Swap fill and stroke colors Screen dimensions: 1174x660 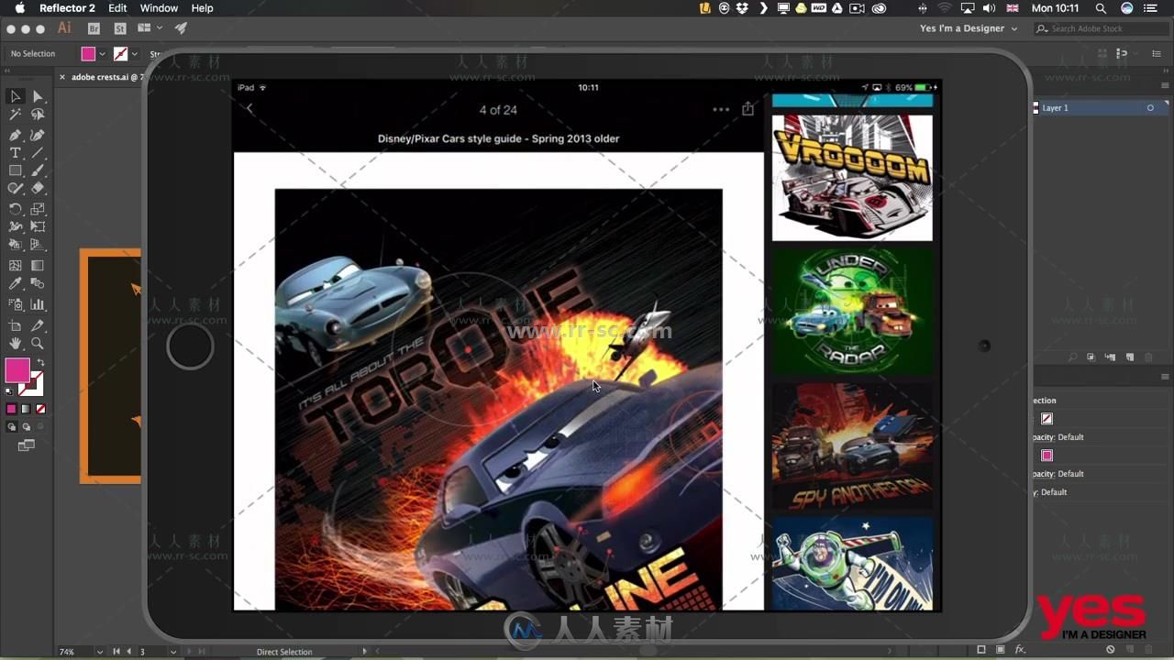pyautogui.click(x=40, y=363)
